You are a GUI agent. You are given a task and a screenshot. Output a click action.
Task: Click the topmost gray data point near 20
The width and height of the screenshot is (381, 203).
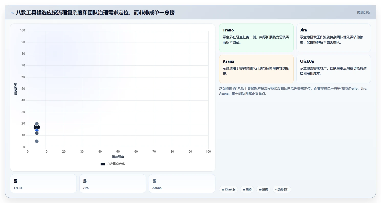37,124
